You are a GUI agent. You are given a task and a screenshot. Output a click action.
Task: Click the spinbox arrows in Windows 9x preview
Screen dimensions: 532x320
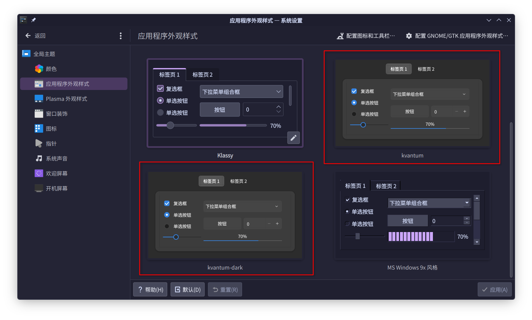tap(467, 220)
